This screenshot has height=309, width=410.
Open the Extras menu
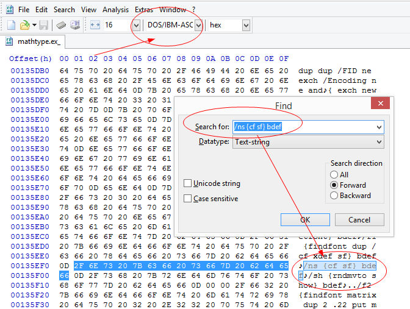(144, 10)
